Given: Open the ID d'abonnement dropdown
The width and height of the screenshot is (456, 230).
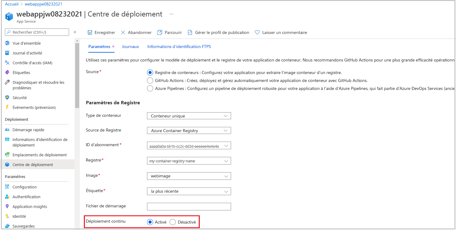Looking at the screenshot, I should [x=189, y=146].
